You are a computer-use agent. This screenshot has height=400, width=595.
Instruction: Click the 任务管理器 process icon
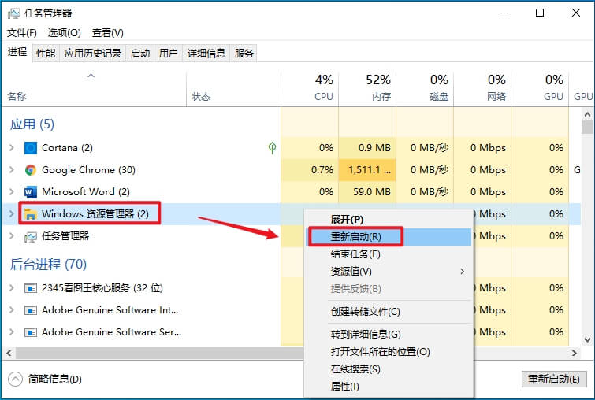pyautogui.click(x=31, y=235)
